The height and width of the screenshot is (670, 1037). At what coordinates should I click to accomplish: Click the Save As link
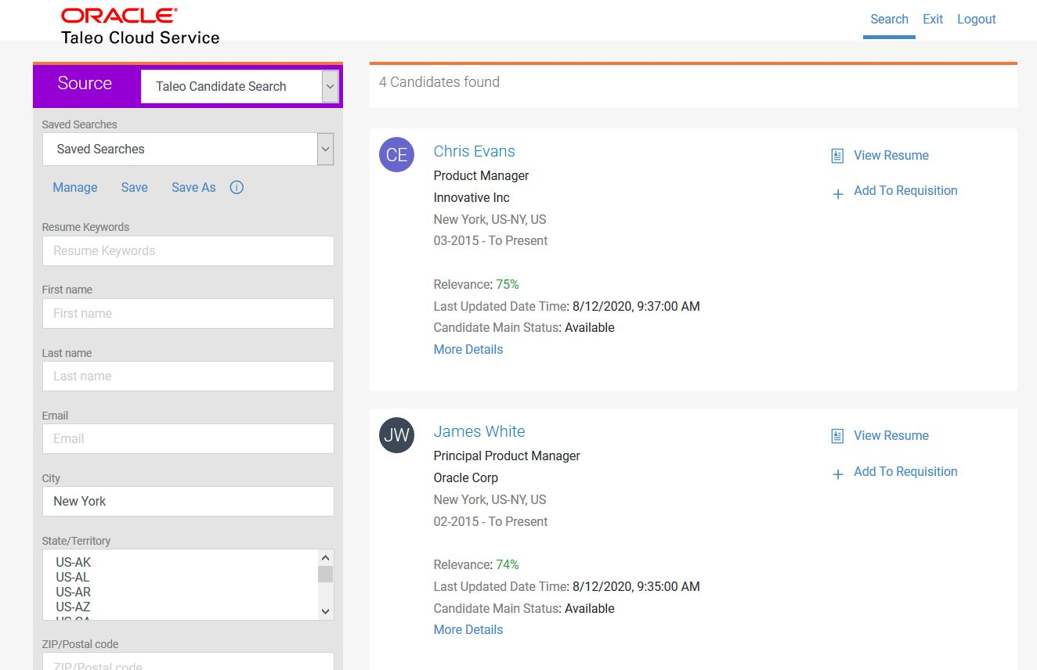click(193, 187)
